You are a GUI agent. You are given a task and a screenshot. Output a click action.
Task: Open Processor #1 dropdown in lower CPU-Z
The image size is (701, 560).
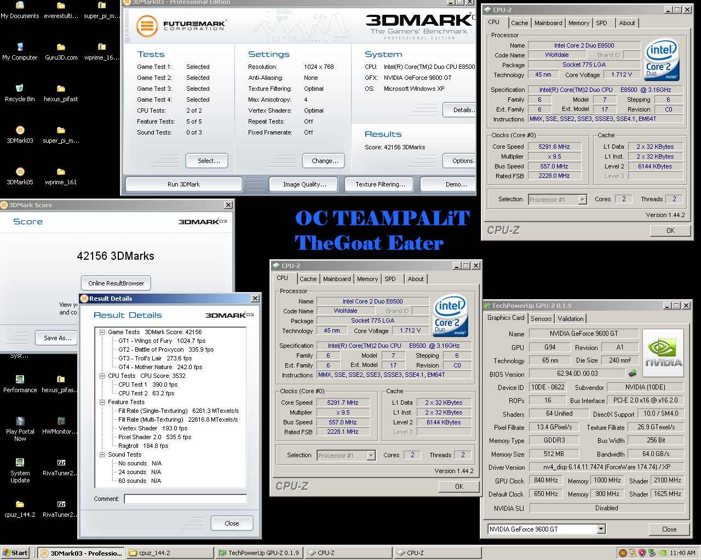[x=371, y=455]
